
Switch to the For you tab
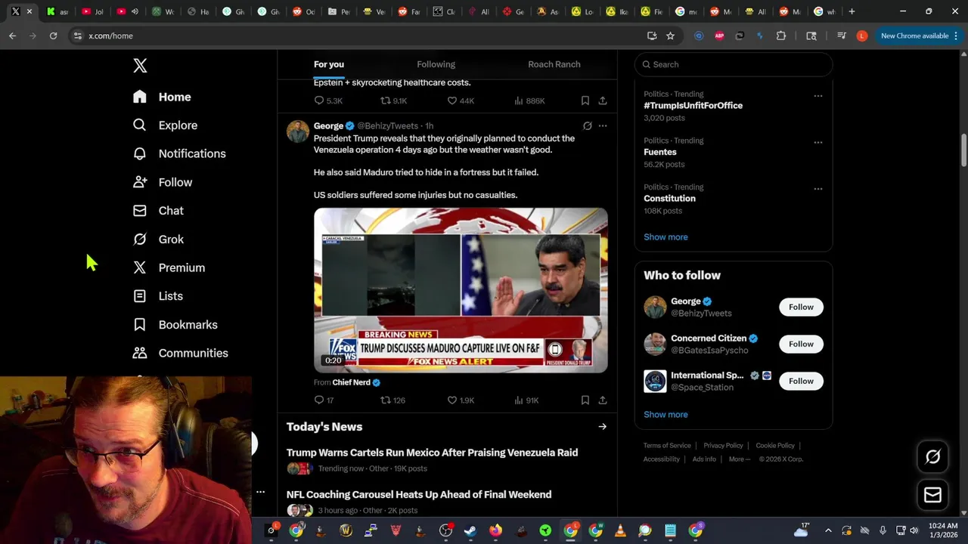pyautogui.click(x=329, y=64)
